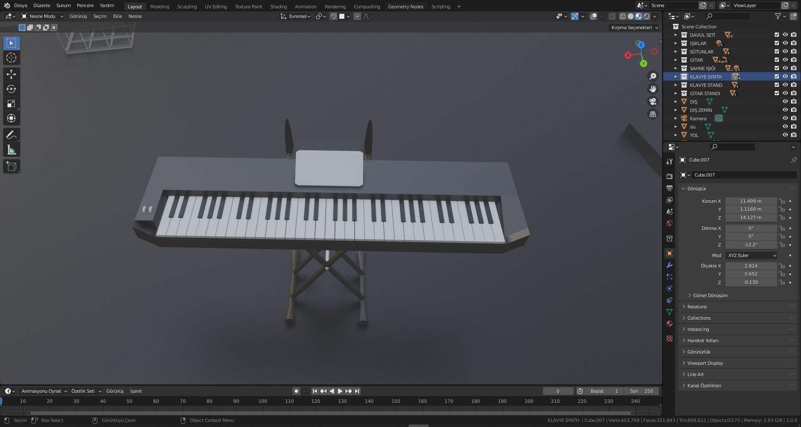Select the Annotate tool
Image resolution: width=801 pixels, height=427 pixels.
coord(11,135)
